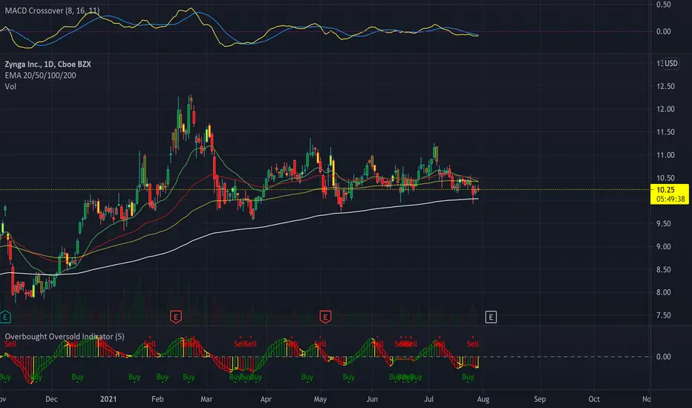The height and width of the screenshot is (408, 692).
Task: Click the 7.50 price axis label
Action: click(663, 315)
